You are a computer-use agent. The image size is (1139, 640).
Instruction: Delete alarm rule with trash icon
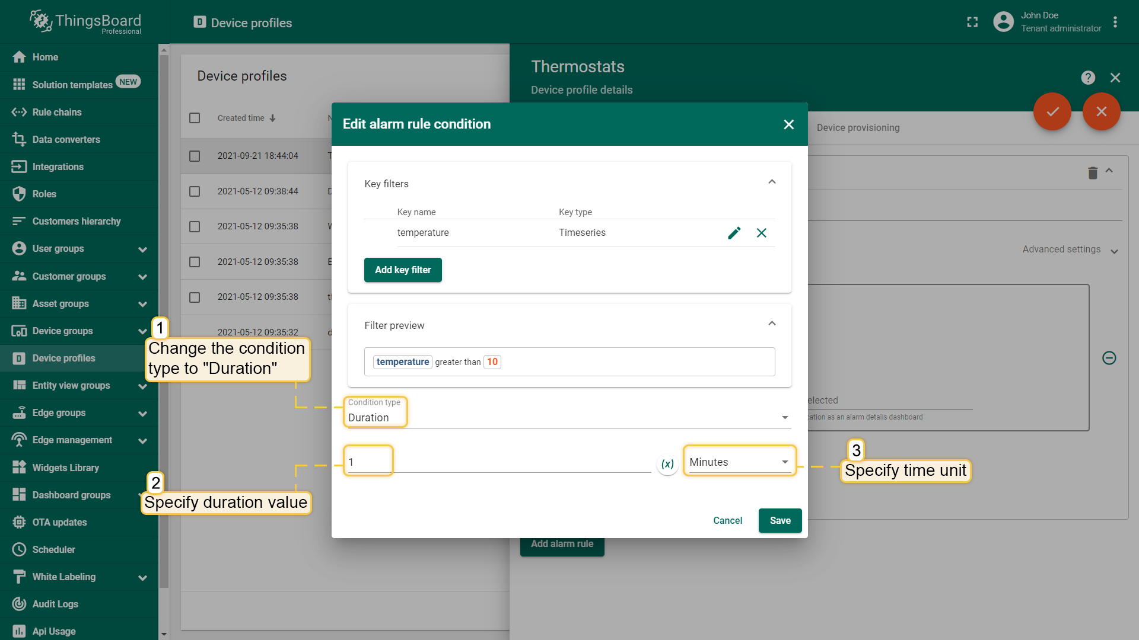[1093, 172]
